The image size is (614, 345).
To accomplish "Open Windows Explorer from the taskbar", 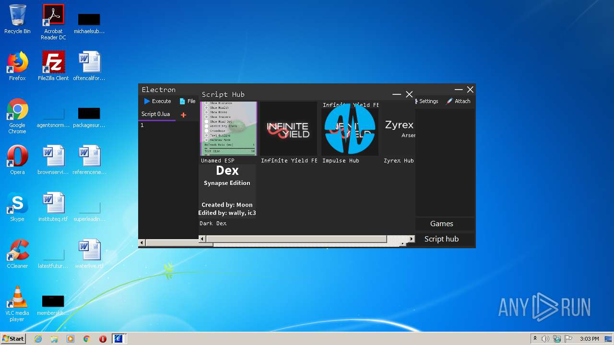I will tap(54, 339).
